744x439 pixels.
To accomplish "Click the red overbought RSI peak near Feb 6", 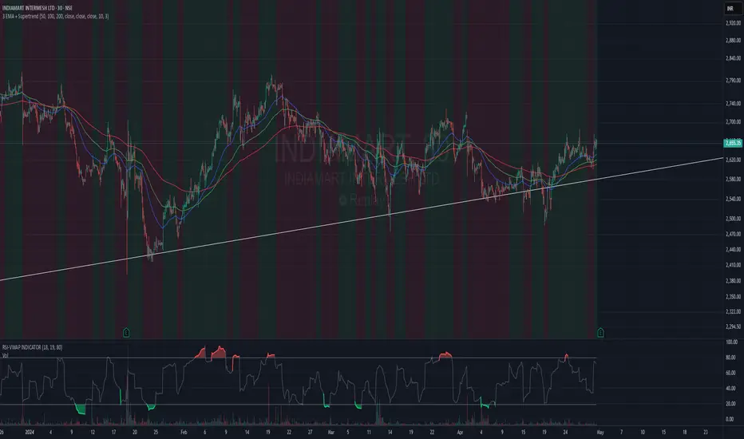I will point(202,353).
